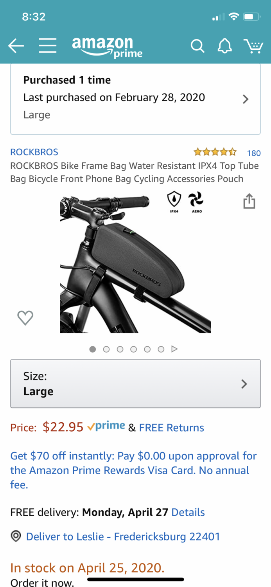Open the ROCKBROS brand link

(x=34, y=152)
